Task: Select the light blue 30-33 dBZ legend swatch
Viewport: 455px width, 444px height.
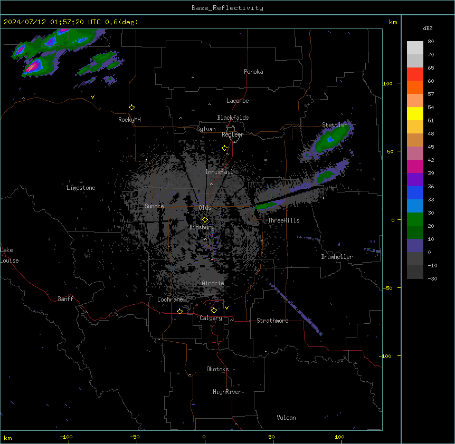Action: pyautogui.click(x=415, y=206)
